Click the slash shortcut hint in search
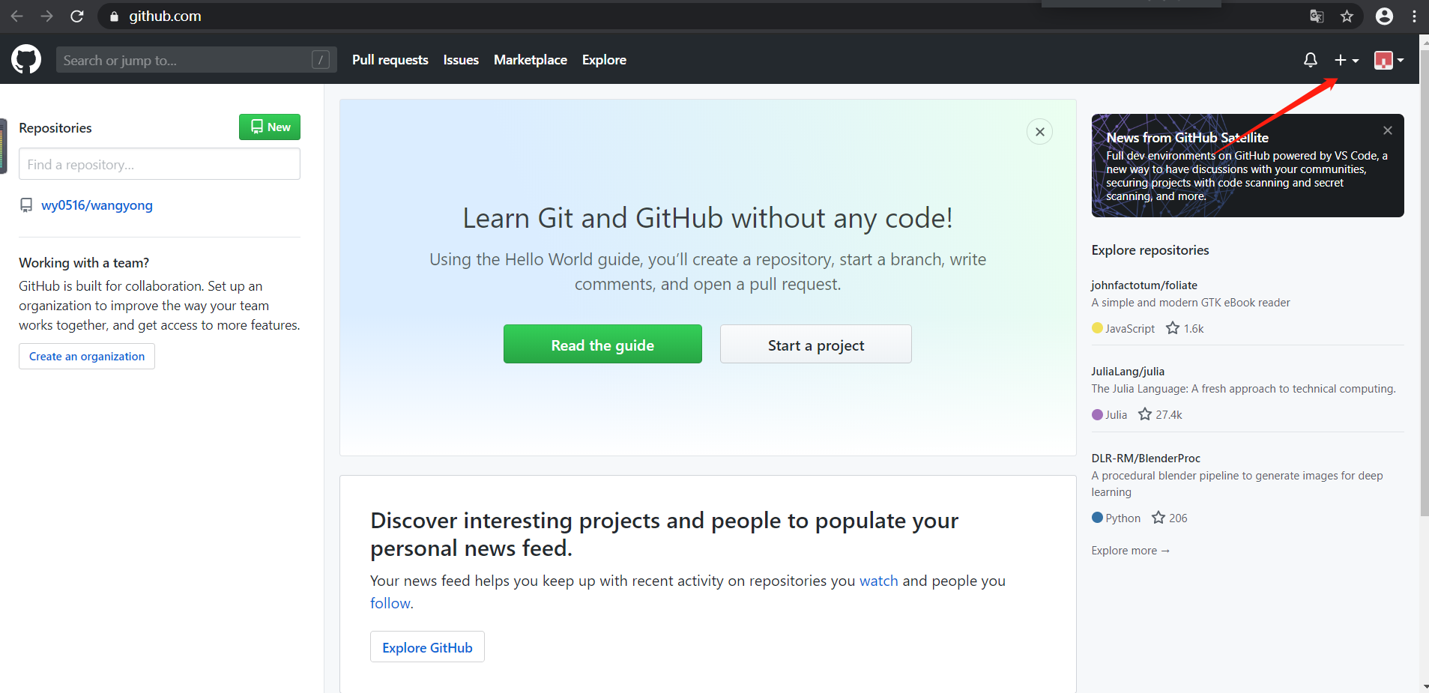Screen dimensions: 1429x693 [320, 60]
